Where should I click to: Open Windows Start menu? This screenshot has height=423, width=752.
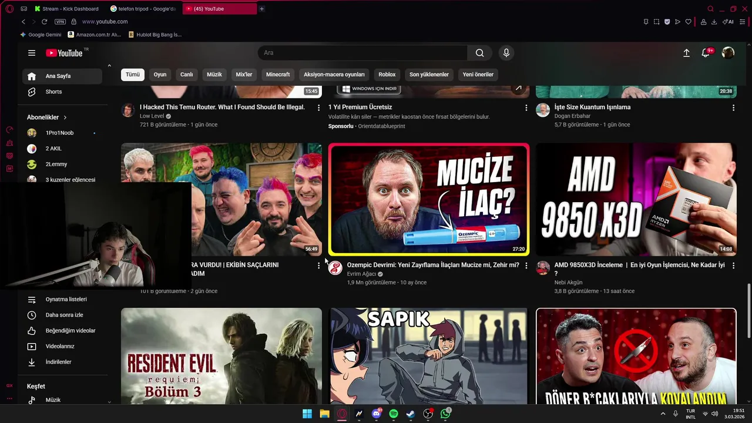point(307,414)
